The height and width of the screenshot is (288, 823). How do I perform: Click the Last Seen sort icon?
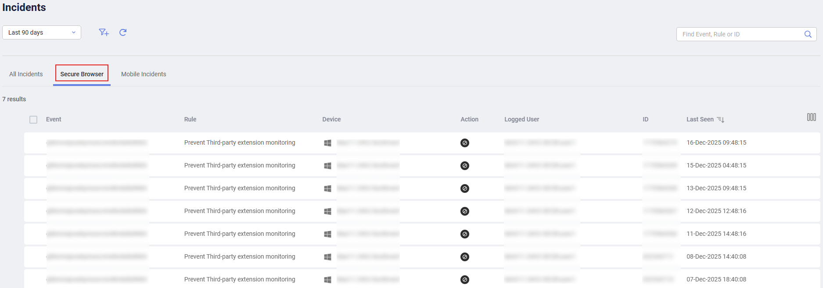(x=720, y=120)
